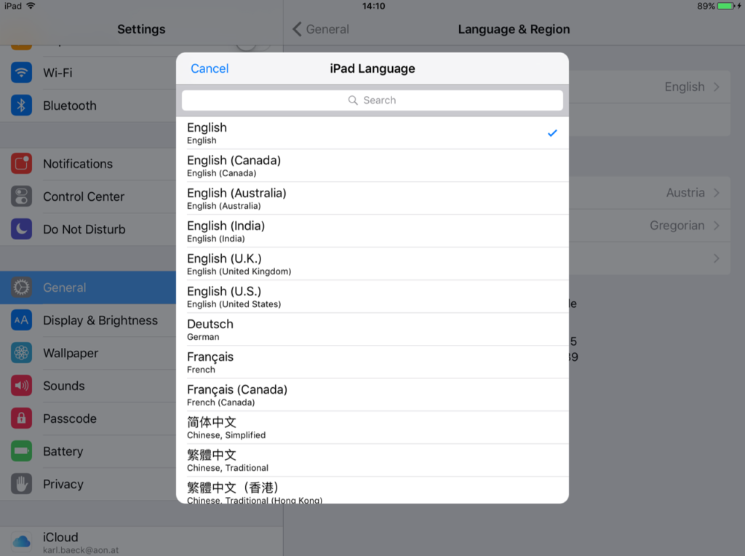Tap the Passcode lock icon

(x=21, y=418)
